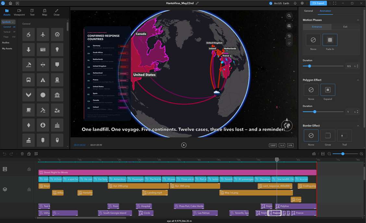This screenshot has height=223, width=366.
Task: Collapse the Polygon Effect section
Action: point(358,80)
